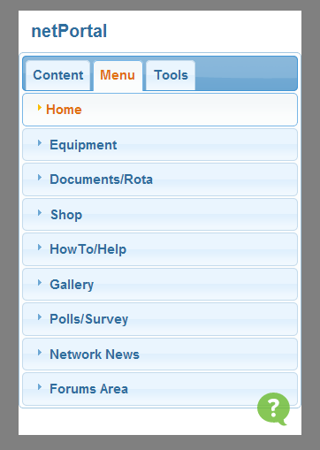Screen dimensions: 320x450
Task: Click the orange arrow beside Home
Action: pos(40,108)
